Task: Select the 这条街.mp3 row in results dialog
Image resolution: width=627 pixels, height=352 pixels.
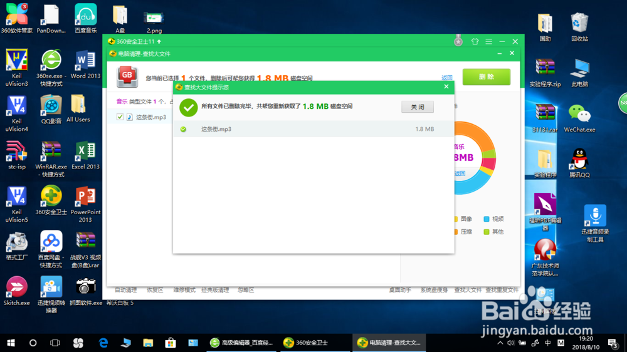Action: 313,129
